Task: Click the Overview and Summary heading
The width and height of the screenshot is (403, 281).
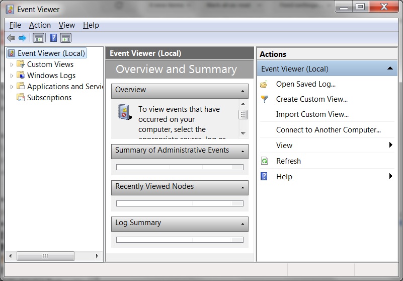Action: [x=176, y=69]
